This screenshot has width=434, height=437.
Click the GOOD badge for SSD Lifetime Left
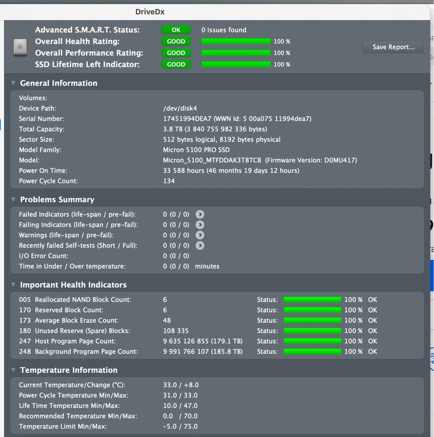[176, 64]
